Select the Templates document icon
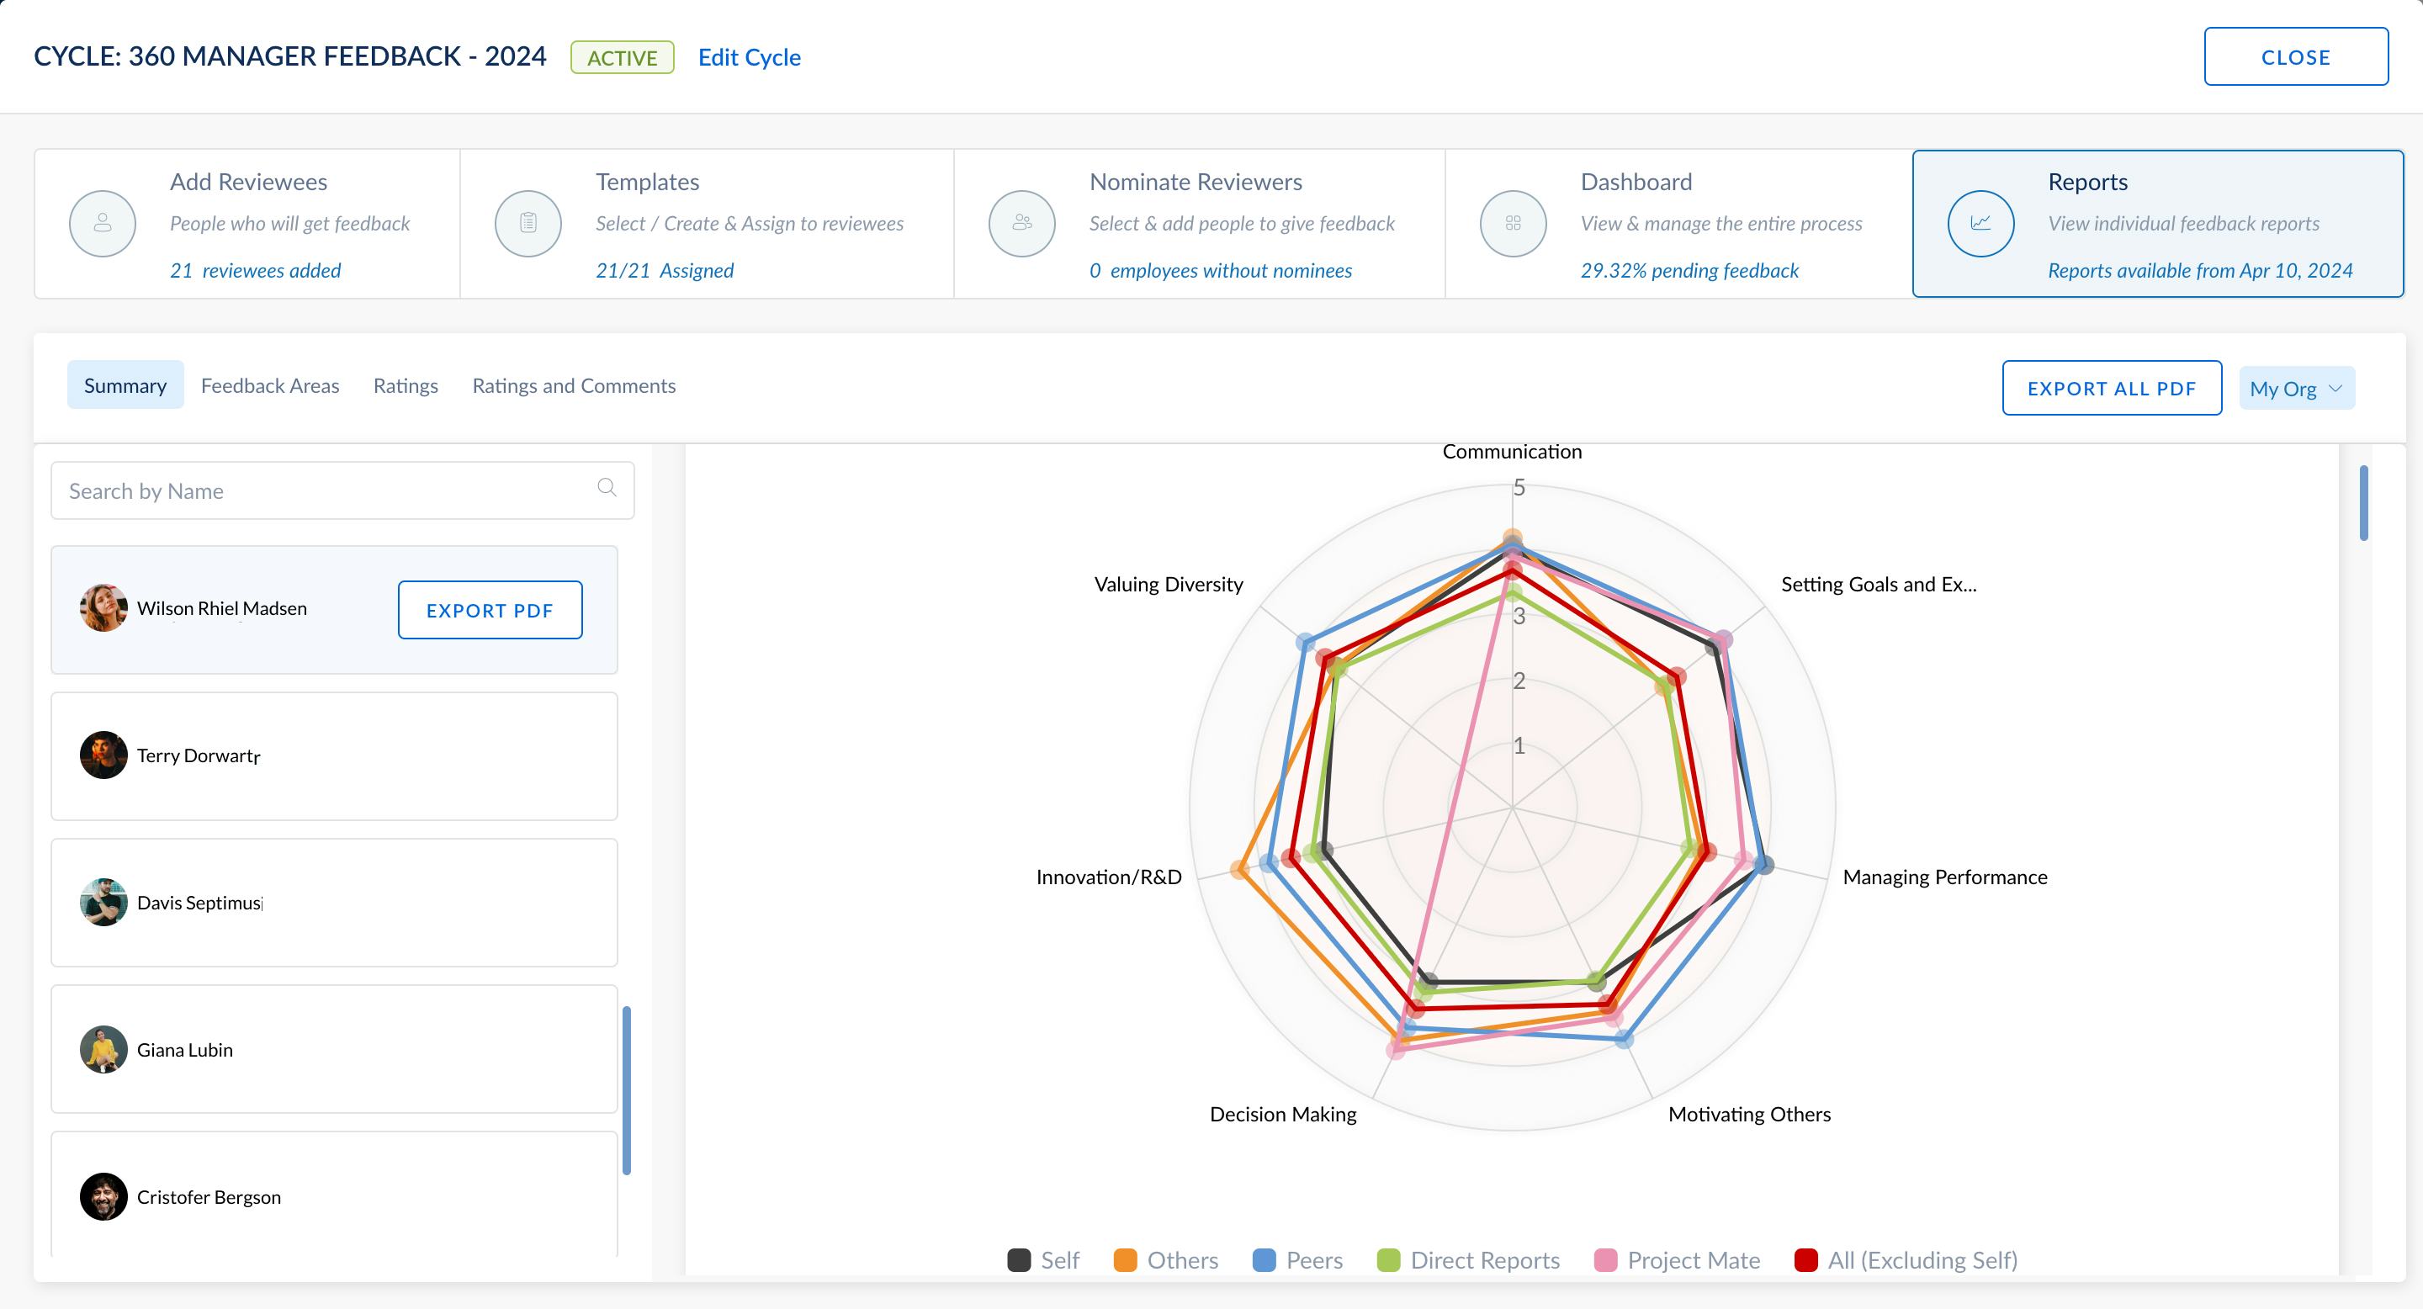The height and width of the screenshot is (1309, 2423). 527,223
